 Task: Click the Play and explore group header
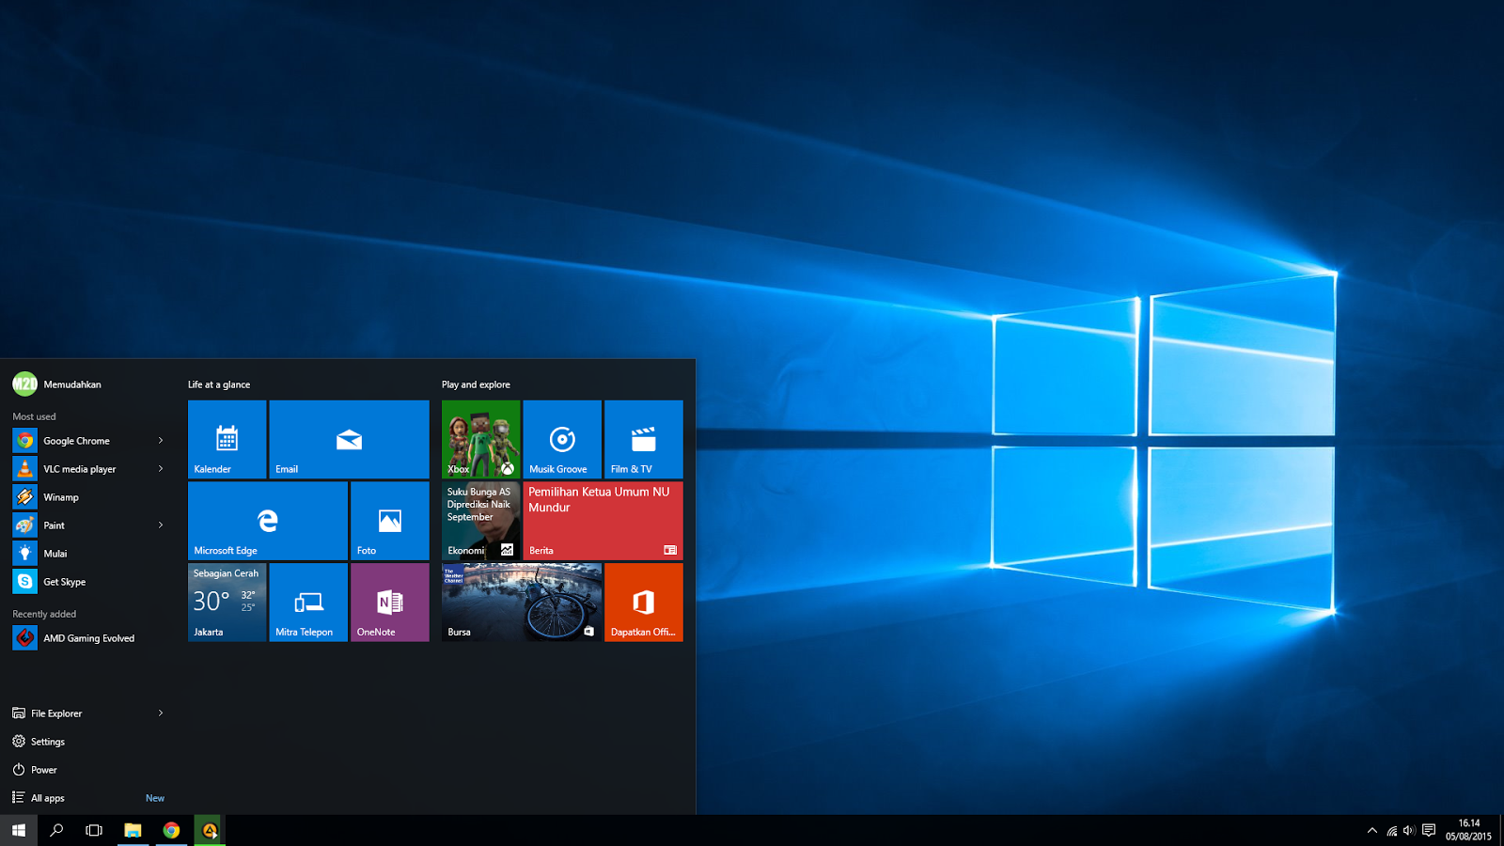click(x=476, y=384)
